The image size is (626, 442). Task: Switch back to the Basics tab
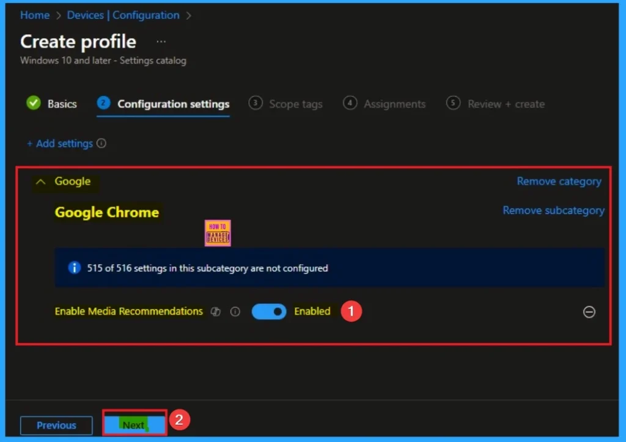pos(61,103)
